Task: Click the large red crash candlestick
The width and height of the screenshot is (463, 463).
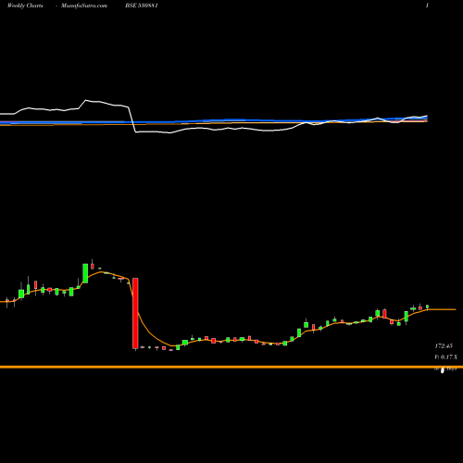Action: 135,313
